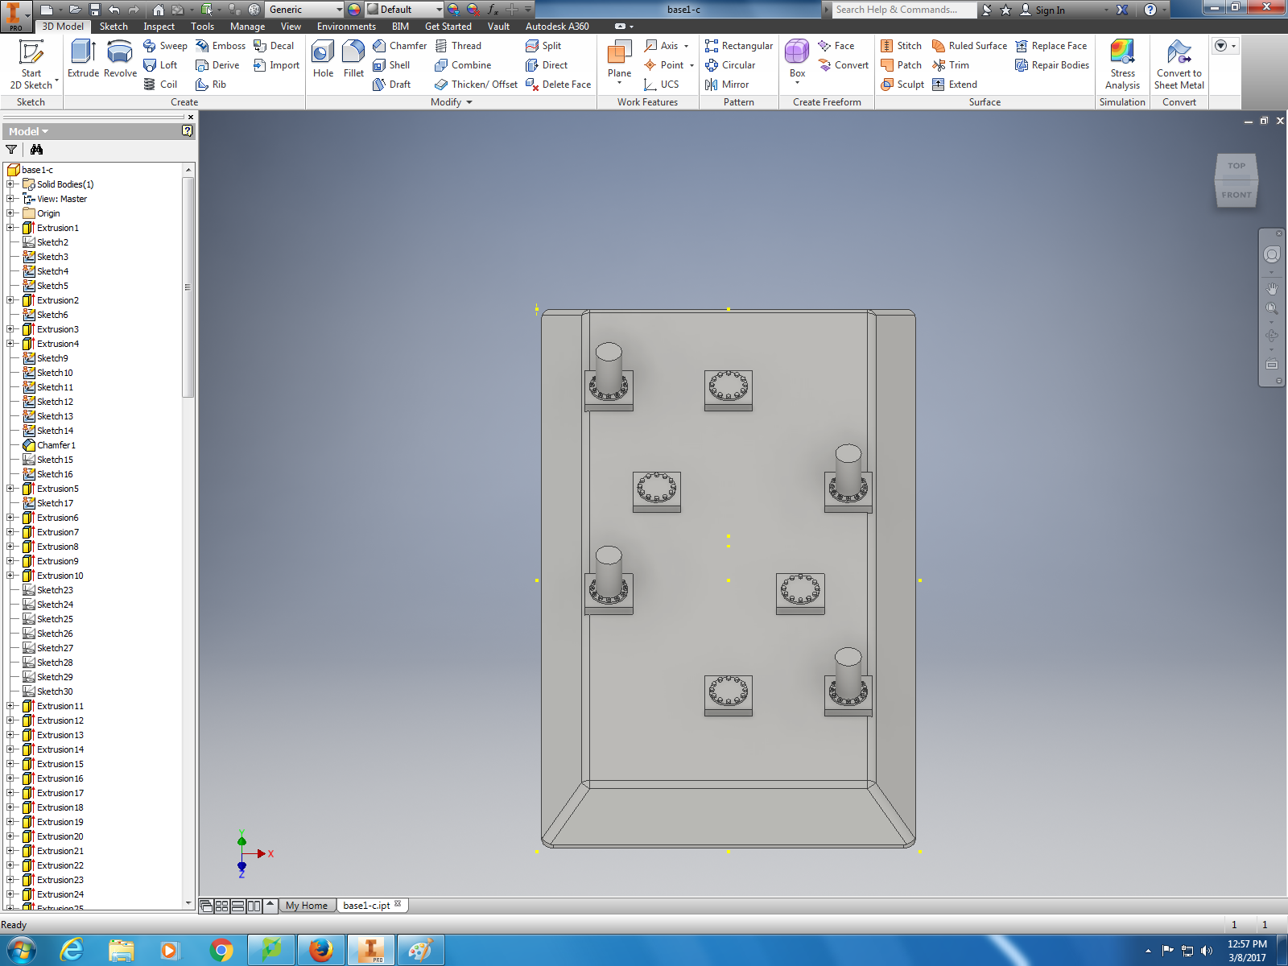1288x966 pixels.
Task: Open the Generic material dropdown
Action: [x=338, y=10]
